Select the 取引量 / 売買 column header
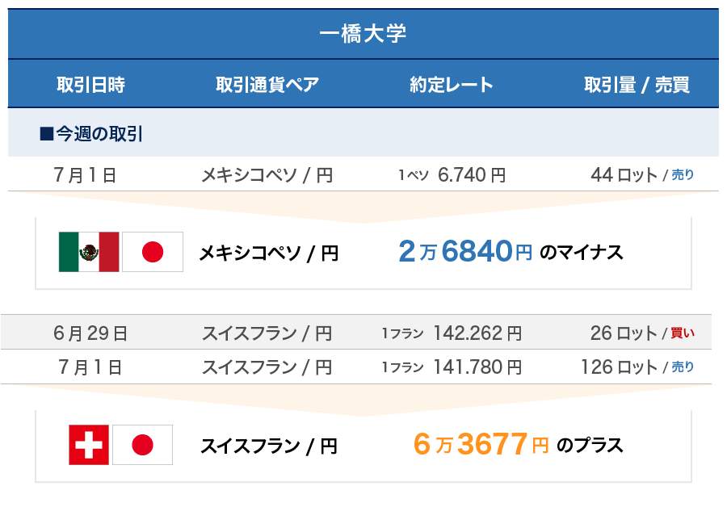The height and width of the screenshot is (507, 727). coord(637,85)
